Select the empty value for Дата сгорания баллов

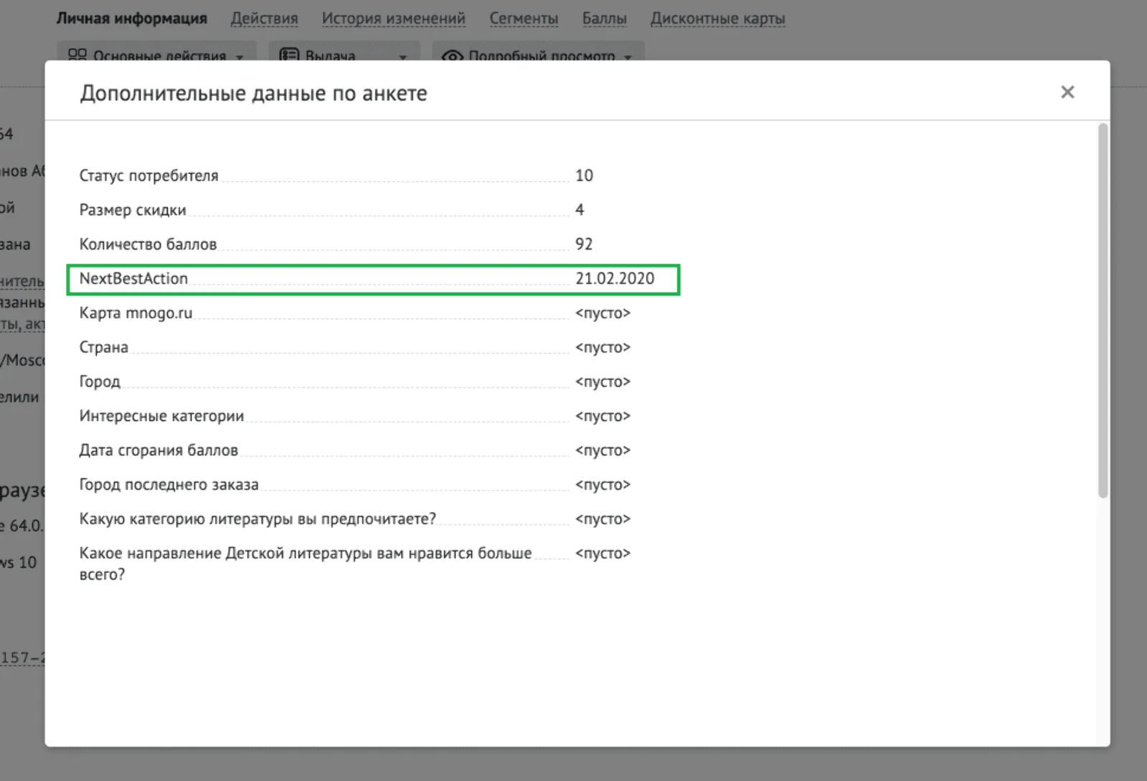pos(603,450)
